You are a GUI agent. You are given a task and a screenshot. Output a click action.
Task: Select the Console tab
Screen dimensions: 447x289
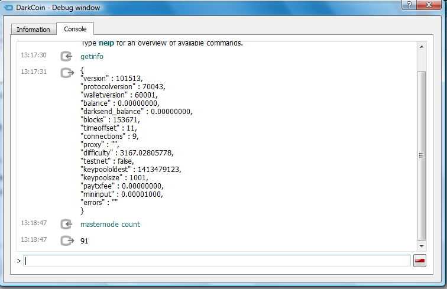pos(75,29)
